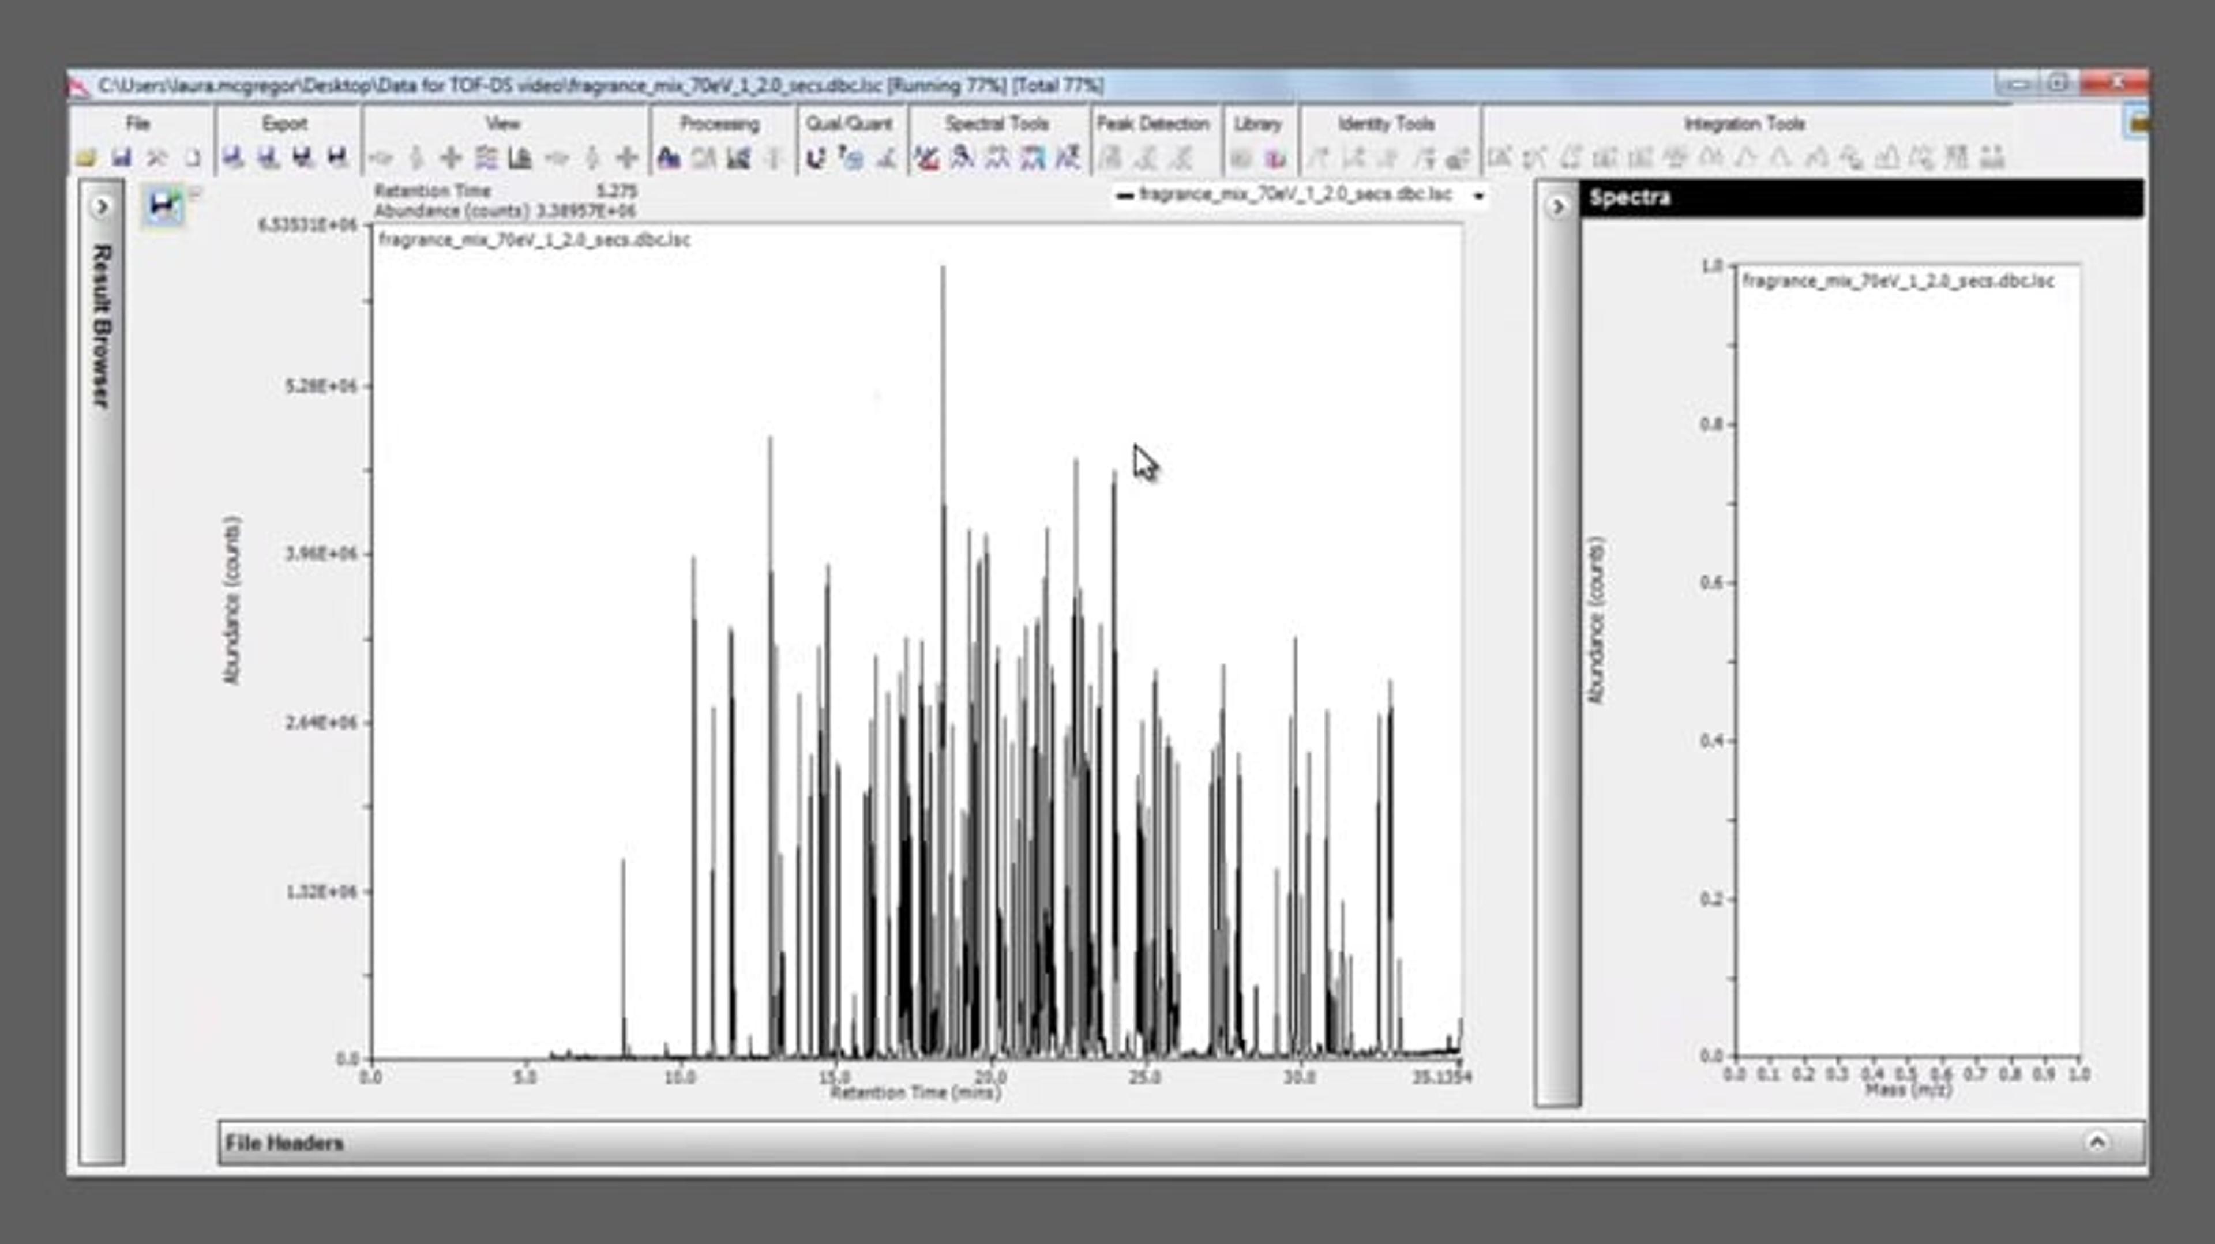Click the File Headers bar title
Viewport: 2215px width, 1244px height.
pyautogui.click(x=284, y=1142)
